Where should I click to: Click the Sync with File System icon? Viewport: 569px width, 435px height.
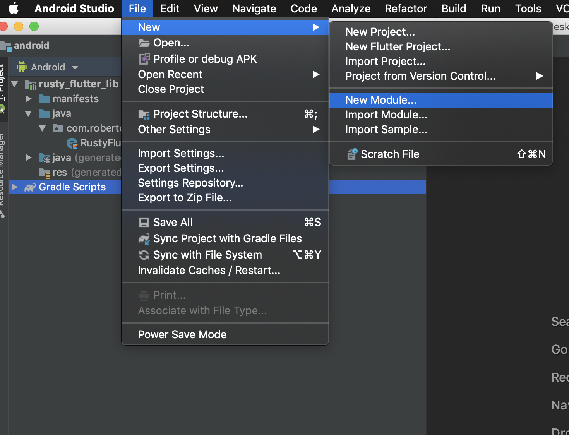click(144, 255)
